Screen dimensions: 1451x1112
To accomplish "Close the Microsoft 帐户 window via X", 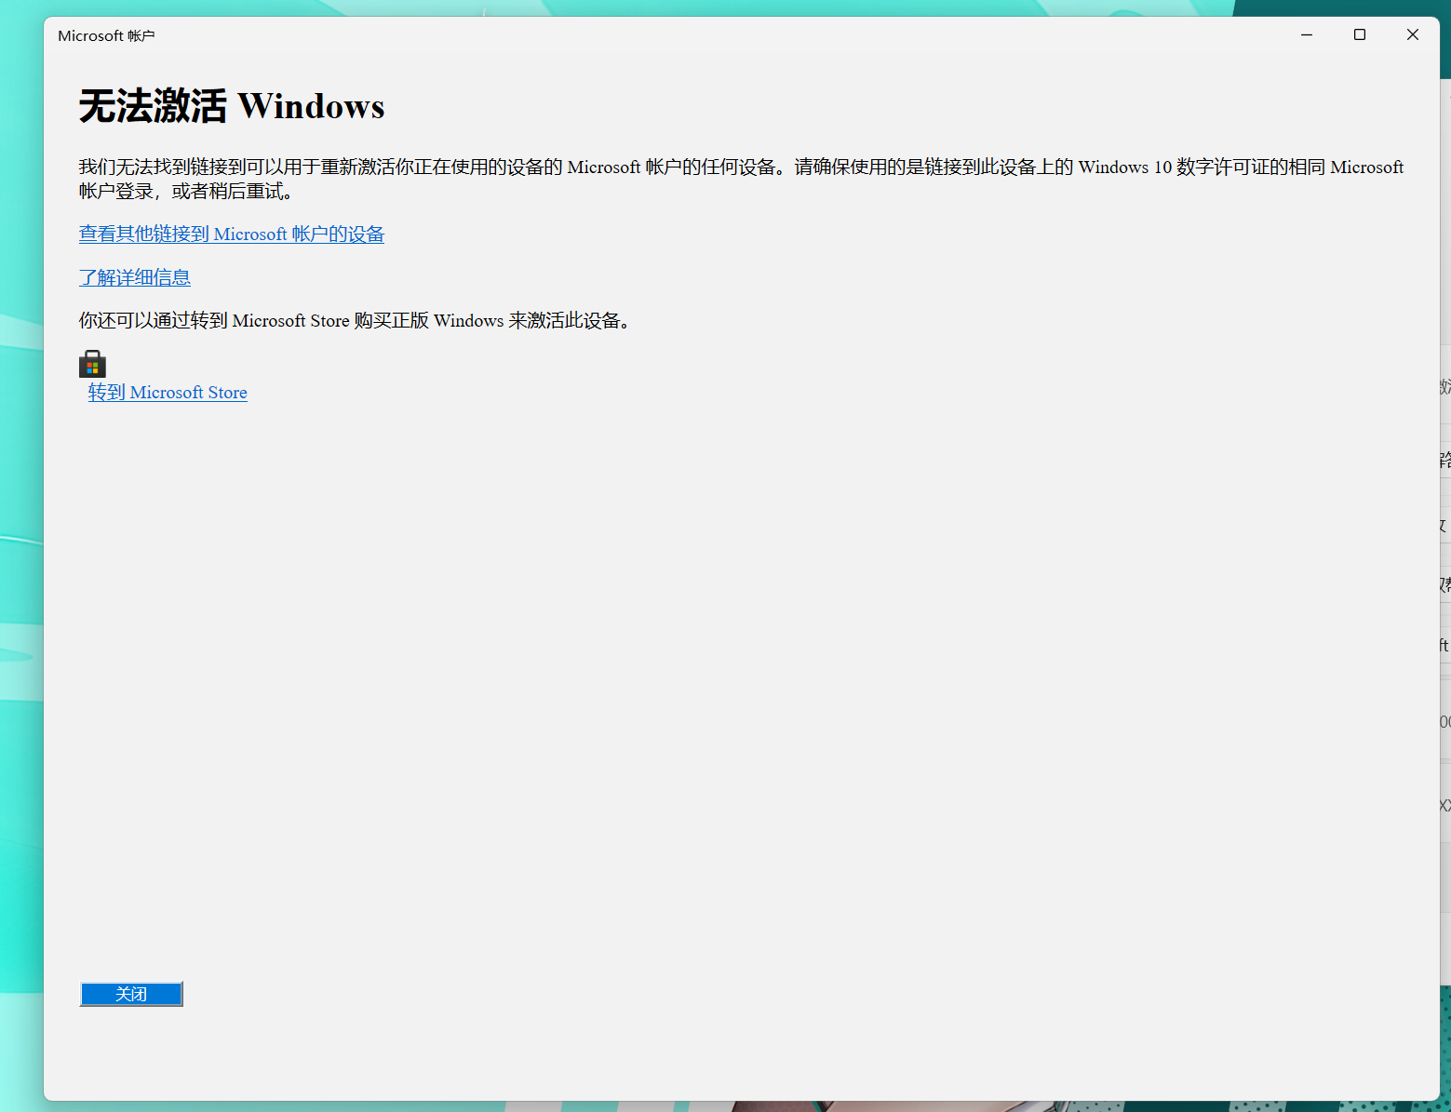I will [x=1413, y=34].
